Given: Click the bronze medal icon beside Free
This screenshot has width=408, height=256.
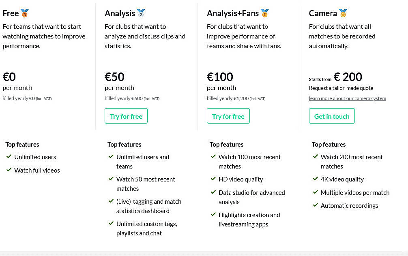Looking at the screenshot, I should pyautogui.click(x=25, y=13).
